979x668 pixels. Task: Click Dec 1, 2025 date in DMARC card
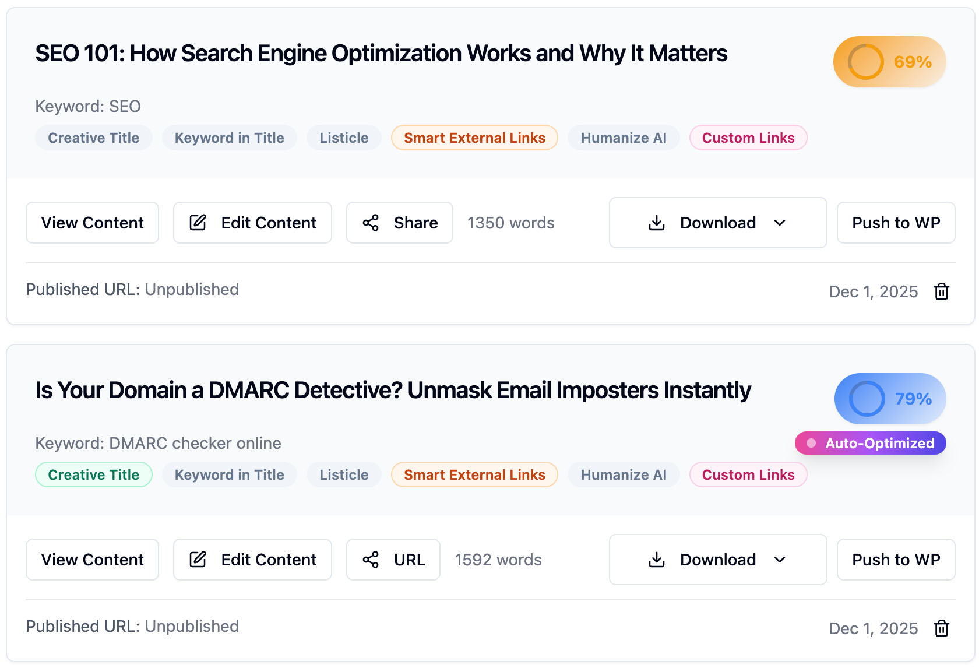[874, 628]
